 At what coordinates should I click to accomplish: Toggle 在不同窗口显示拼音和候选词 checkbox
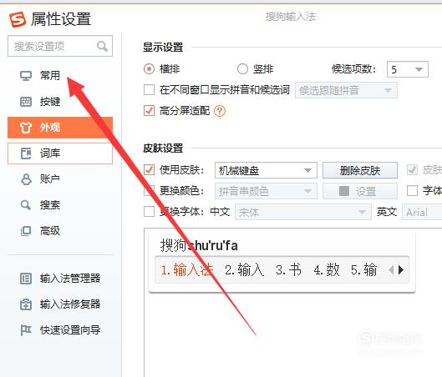coord(149,90)
